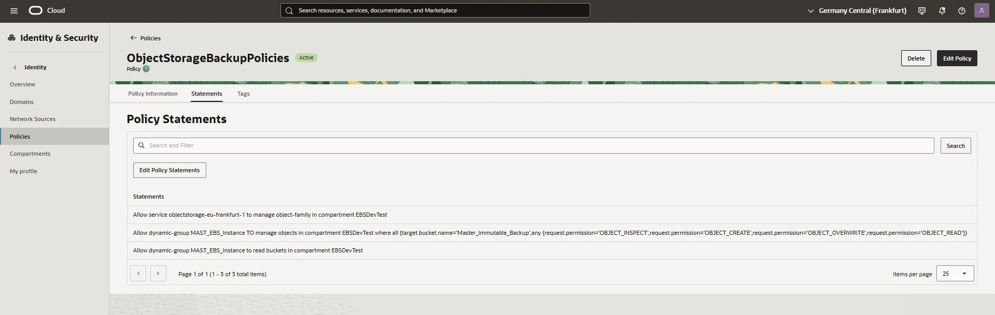Click the Policies breadcrumb link

click(150, 38)
